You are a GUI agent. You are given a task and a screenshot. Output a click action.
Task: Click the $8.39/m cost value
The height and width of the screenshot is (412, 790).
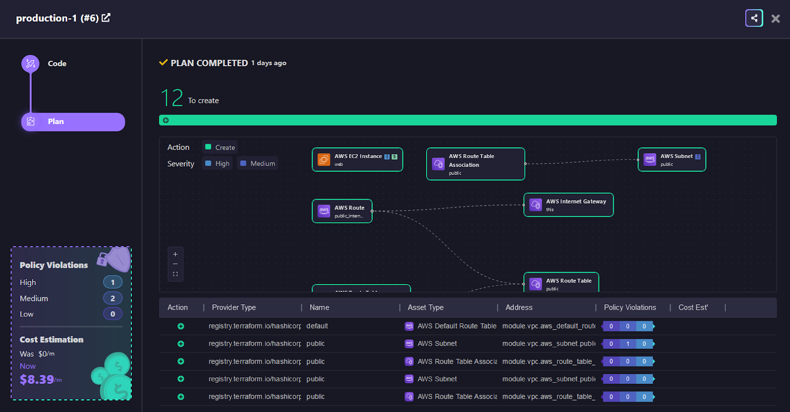(40, 379)
